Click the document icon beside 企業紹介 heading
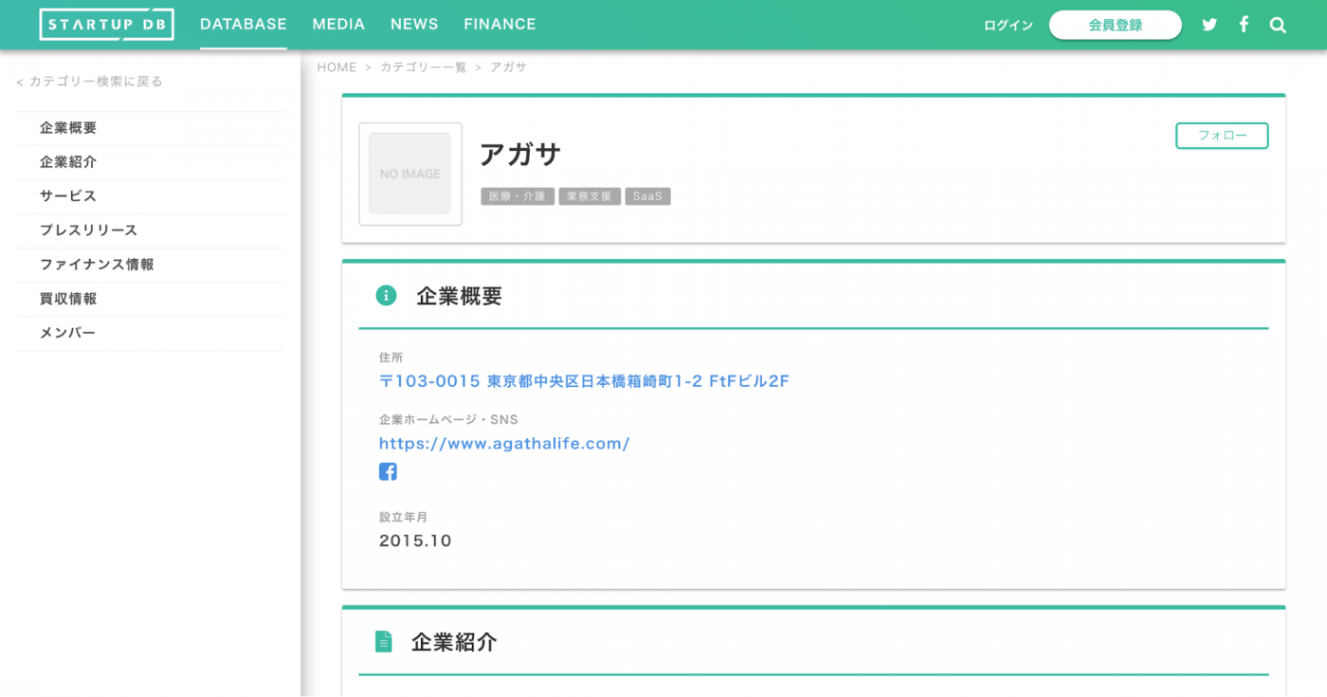Image resolution: width=1327 pixels, height=697 pixels. tap(384, 641)
